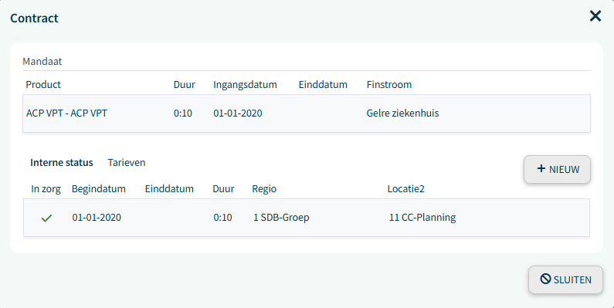Select the Interne status tab
Screen dimensions: 614x308
pyautogui.click(x=62, y=162)
